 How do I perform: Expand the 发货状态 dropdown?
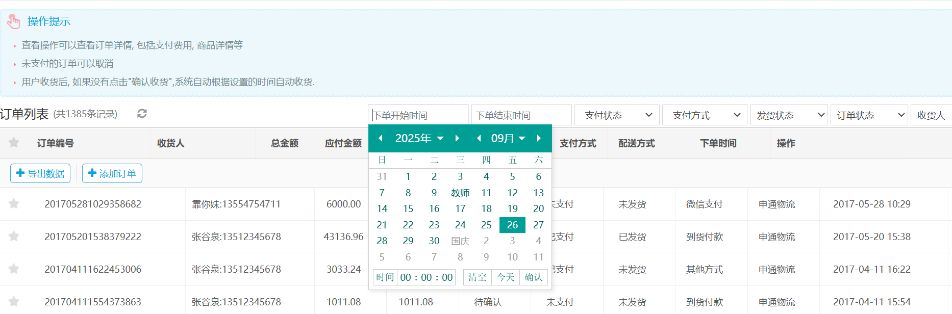pos(790,115)
